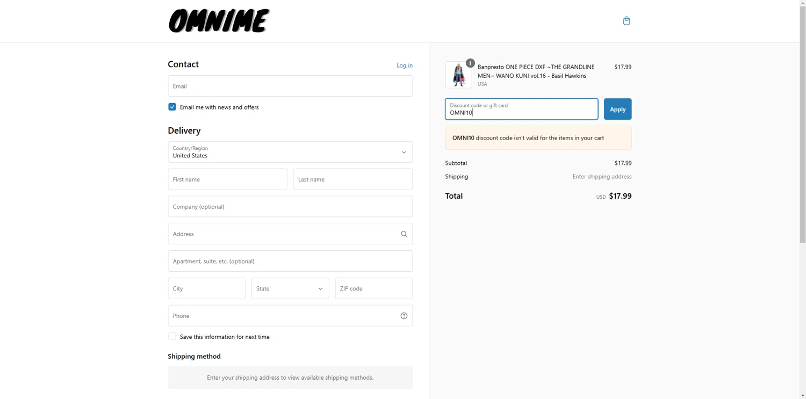Click the Subtotal label
806x399 pixels.
[x=456, y=163]
